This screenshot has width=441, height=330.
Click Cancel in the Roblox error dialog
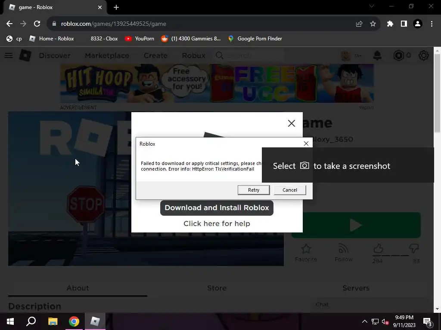290,190
